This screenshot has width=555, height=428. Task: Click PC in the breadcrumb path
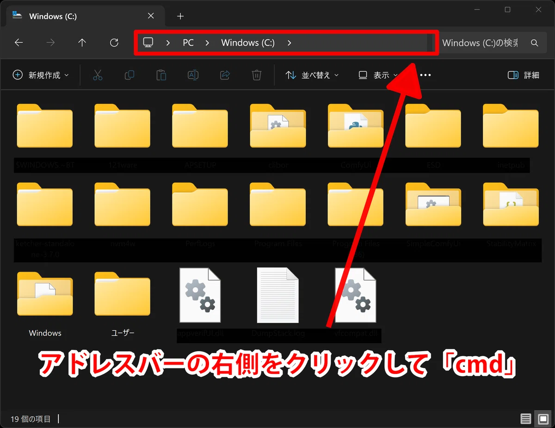188,43
